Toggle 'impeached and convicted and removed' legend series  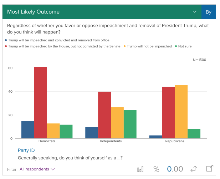(57, 40)
